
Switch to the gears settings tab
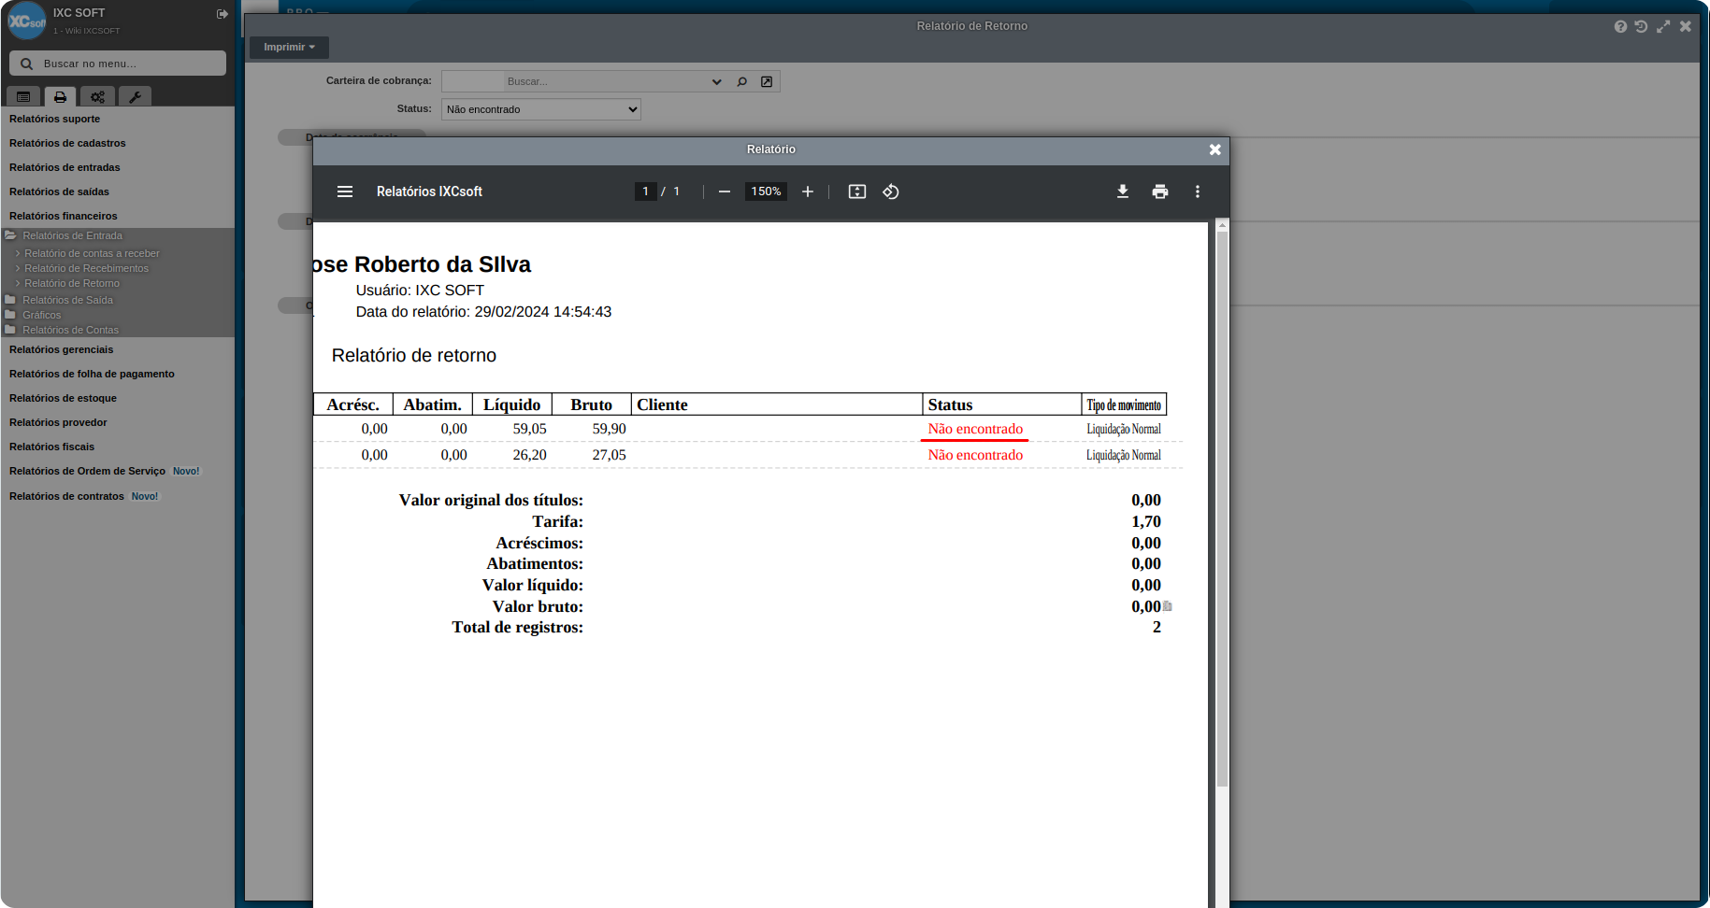click(97, 96)
